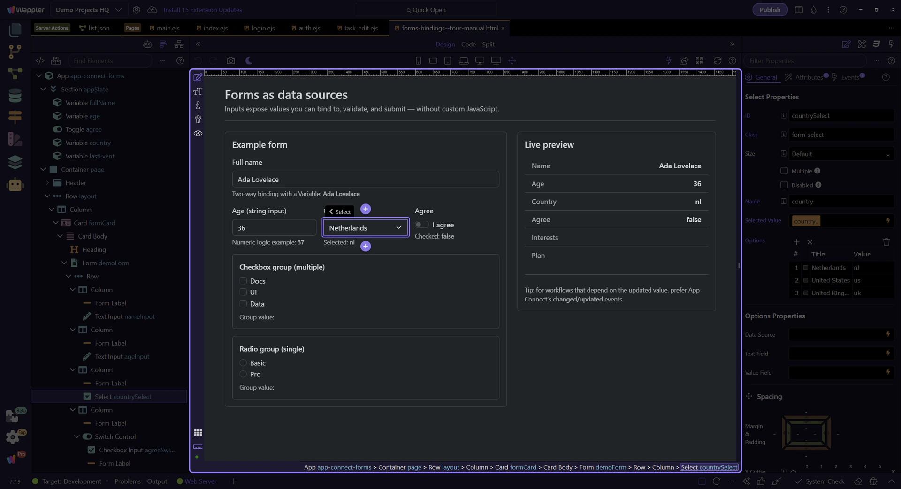Switch to the Code view tab
This screenshot has height=489, width=901.
click(468, 44)
